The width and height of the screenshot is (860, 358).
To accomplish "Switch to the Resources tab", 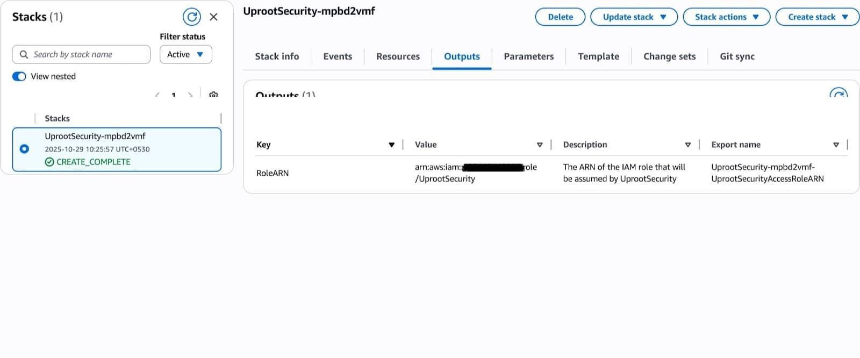I will [x=398, y=56].
